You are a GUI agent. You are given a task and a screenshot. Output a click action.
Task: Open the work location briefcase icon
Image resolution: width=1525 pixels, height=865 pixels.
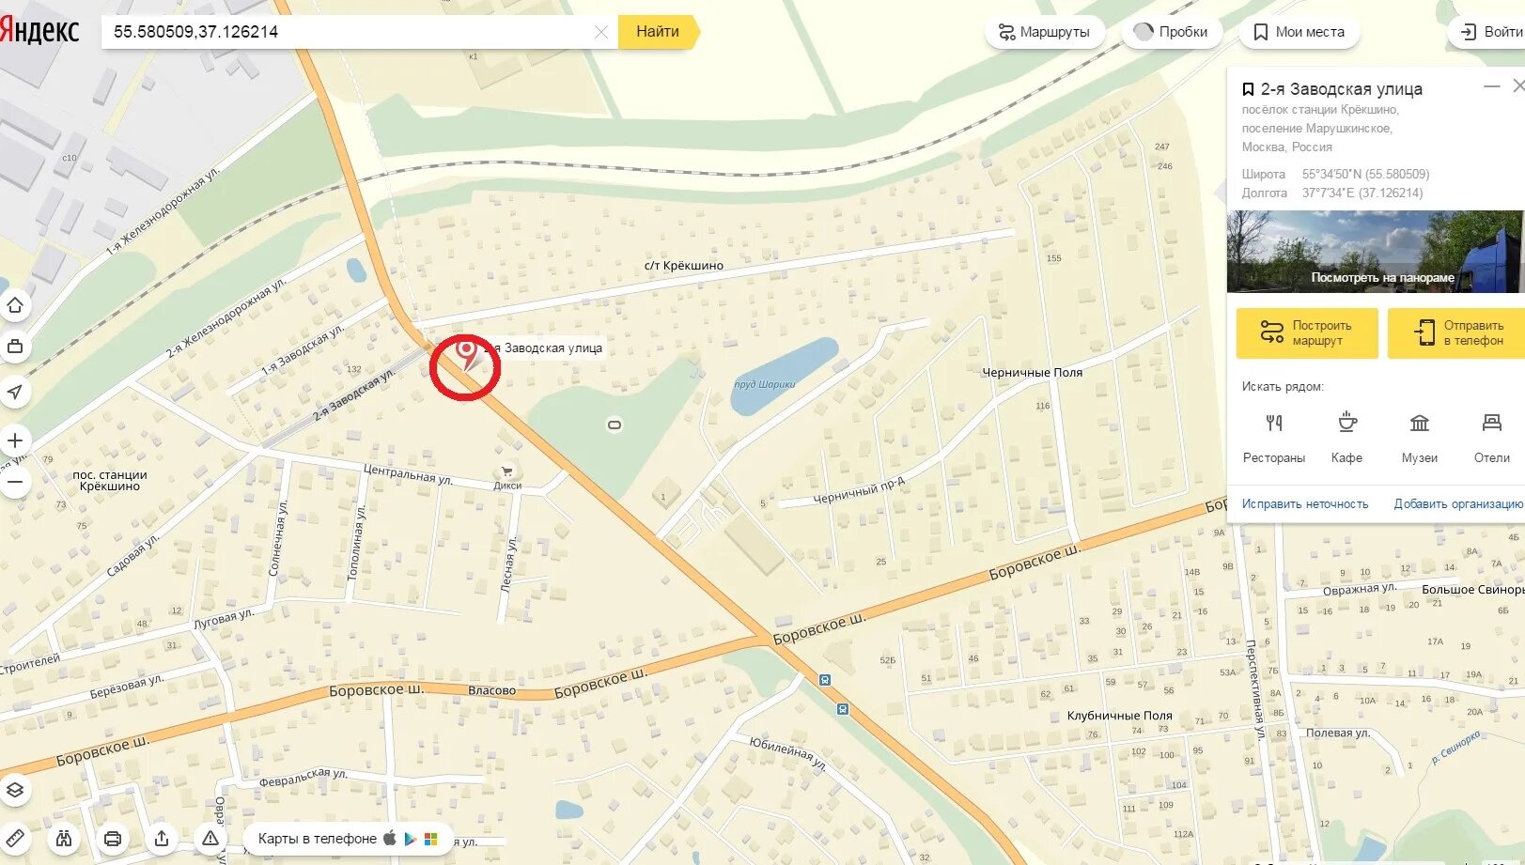point(15,347)
